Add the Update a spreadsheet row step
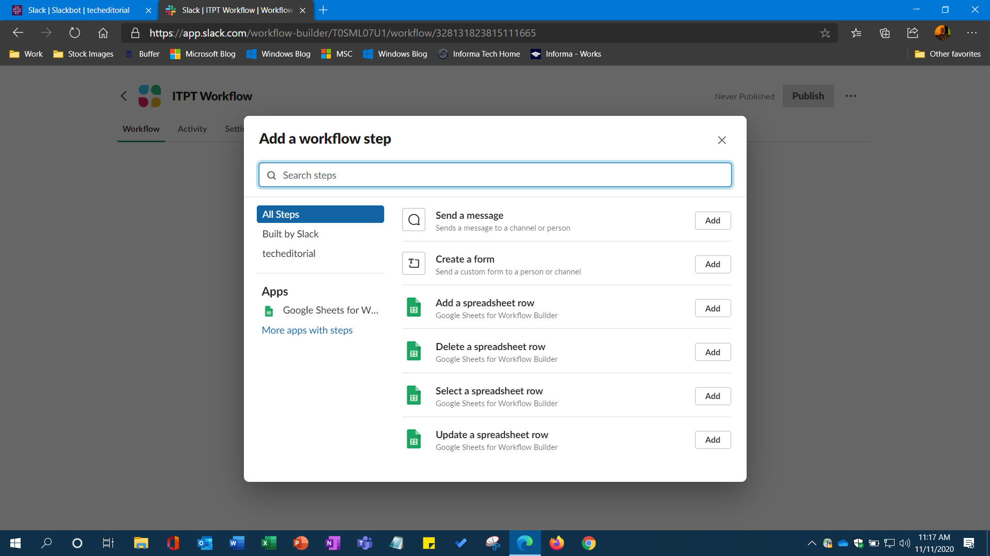The width and height of the screenshot is (990, 556). (712, 440)
